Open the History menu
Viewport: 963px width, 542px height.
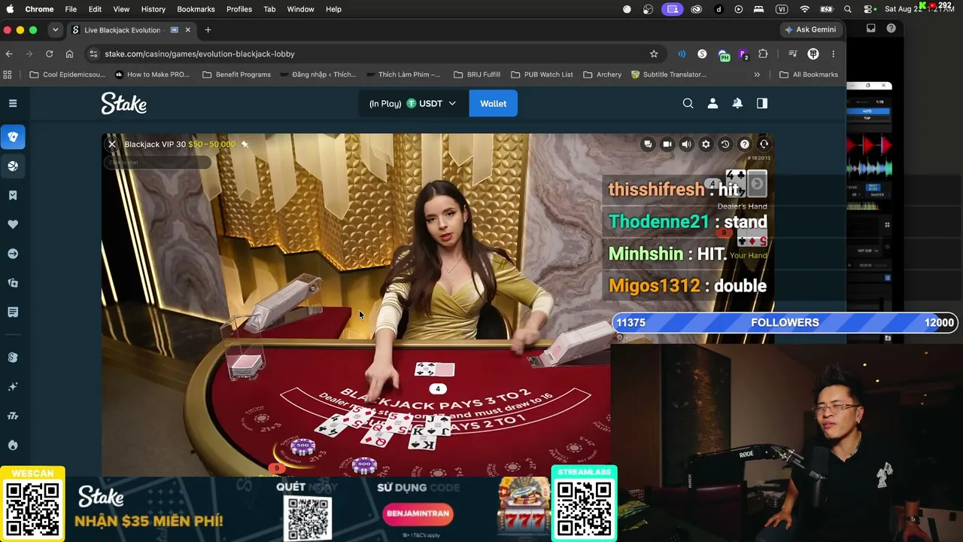point(153,9)
